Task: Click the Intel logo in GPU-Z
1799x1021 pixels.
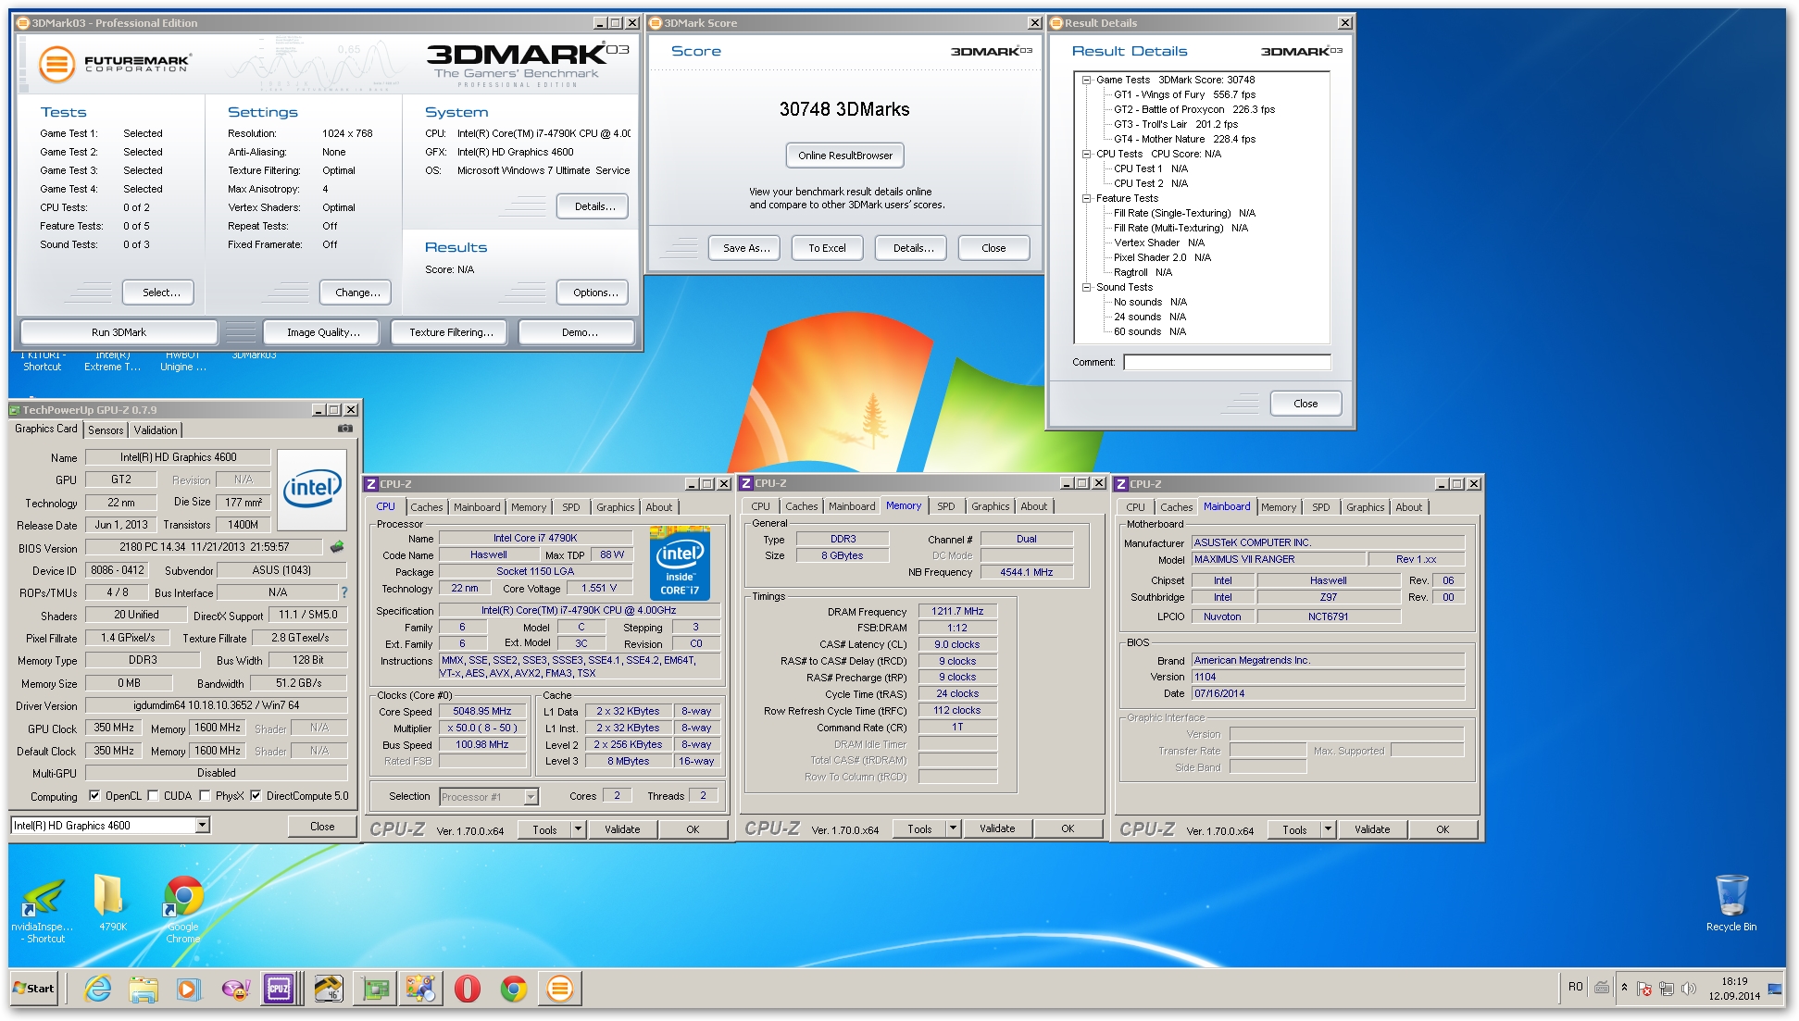Action: (312, 488)
